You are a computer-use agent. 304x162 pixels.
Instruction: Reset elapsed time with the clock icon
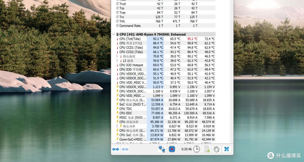(196, 149)
